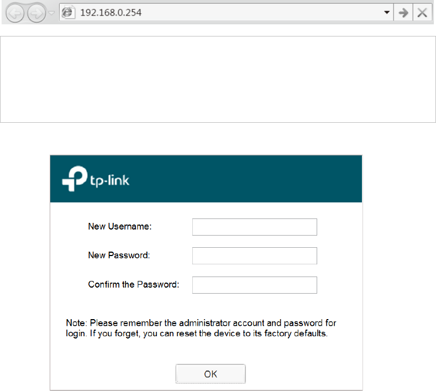Click the browser Back arrow button

(x=15, y=13)
